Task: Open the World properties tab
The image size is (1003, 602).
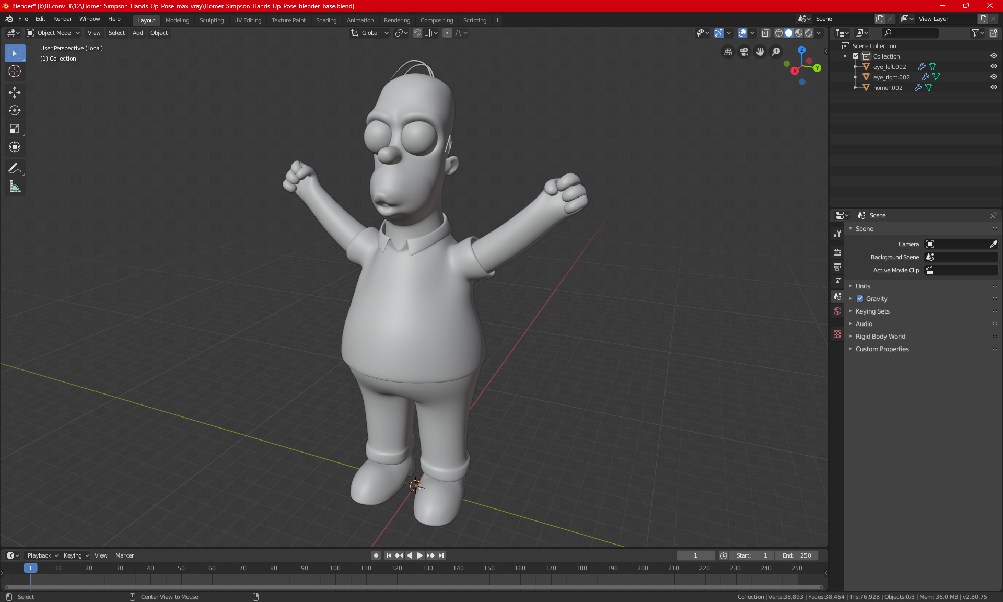Action: (x=837, y=311)
